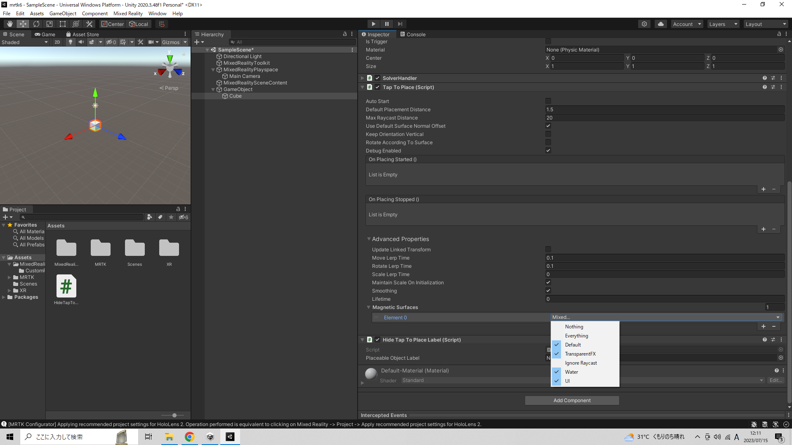Open Layers dropdown
This screenshot has height=445, width=792.
(723, 24)
